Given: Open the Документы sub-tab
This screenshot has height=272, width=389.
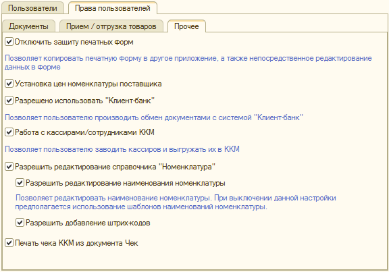Looking at the screenshot, I should coord(28,26).
